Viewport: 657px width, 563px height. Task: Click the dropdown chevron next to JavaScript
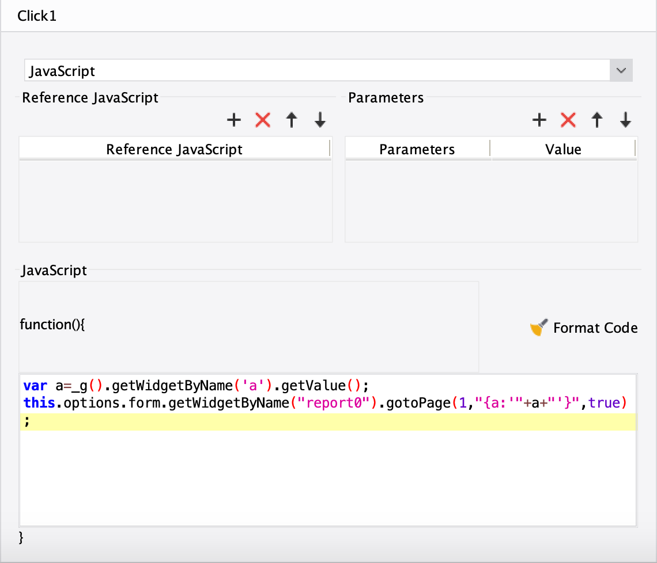pos(621,70)
